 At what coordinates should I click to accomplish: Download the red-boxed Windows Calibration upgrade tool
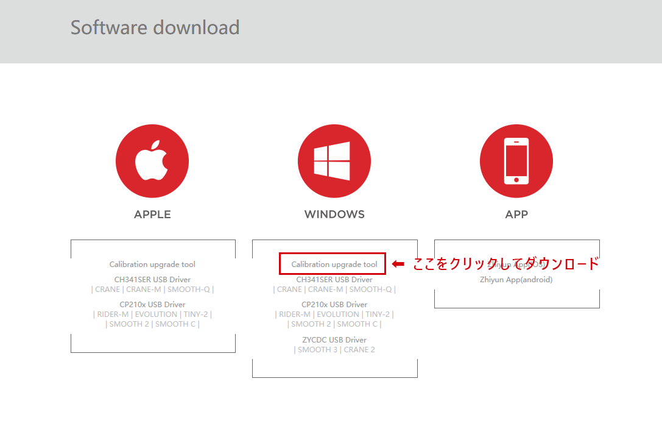pos(334,265)
